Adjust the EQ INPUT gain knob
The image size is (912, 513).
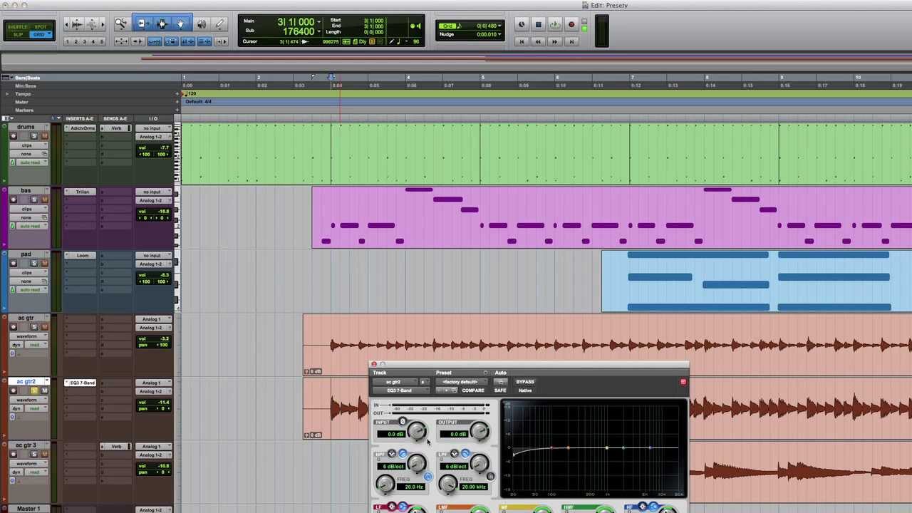tap(417, 430)
